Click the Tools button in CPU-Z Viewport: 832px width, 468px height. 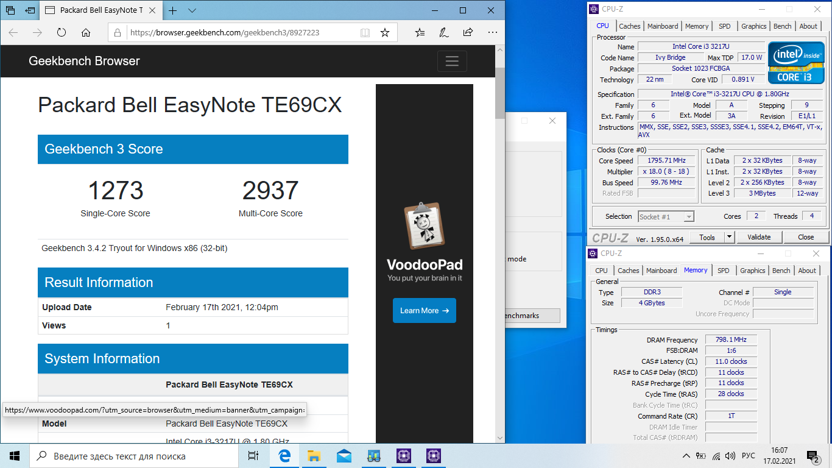[707, 237]
